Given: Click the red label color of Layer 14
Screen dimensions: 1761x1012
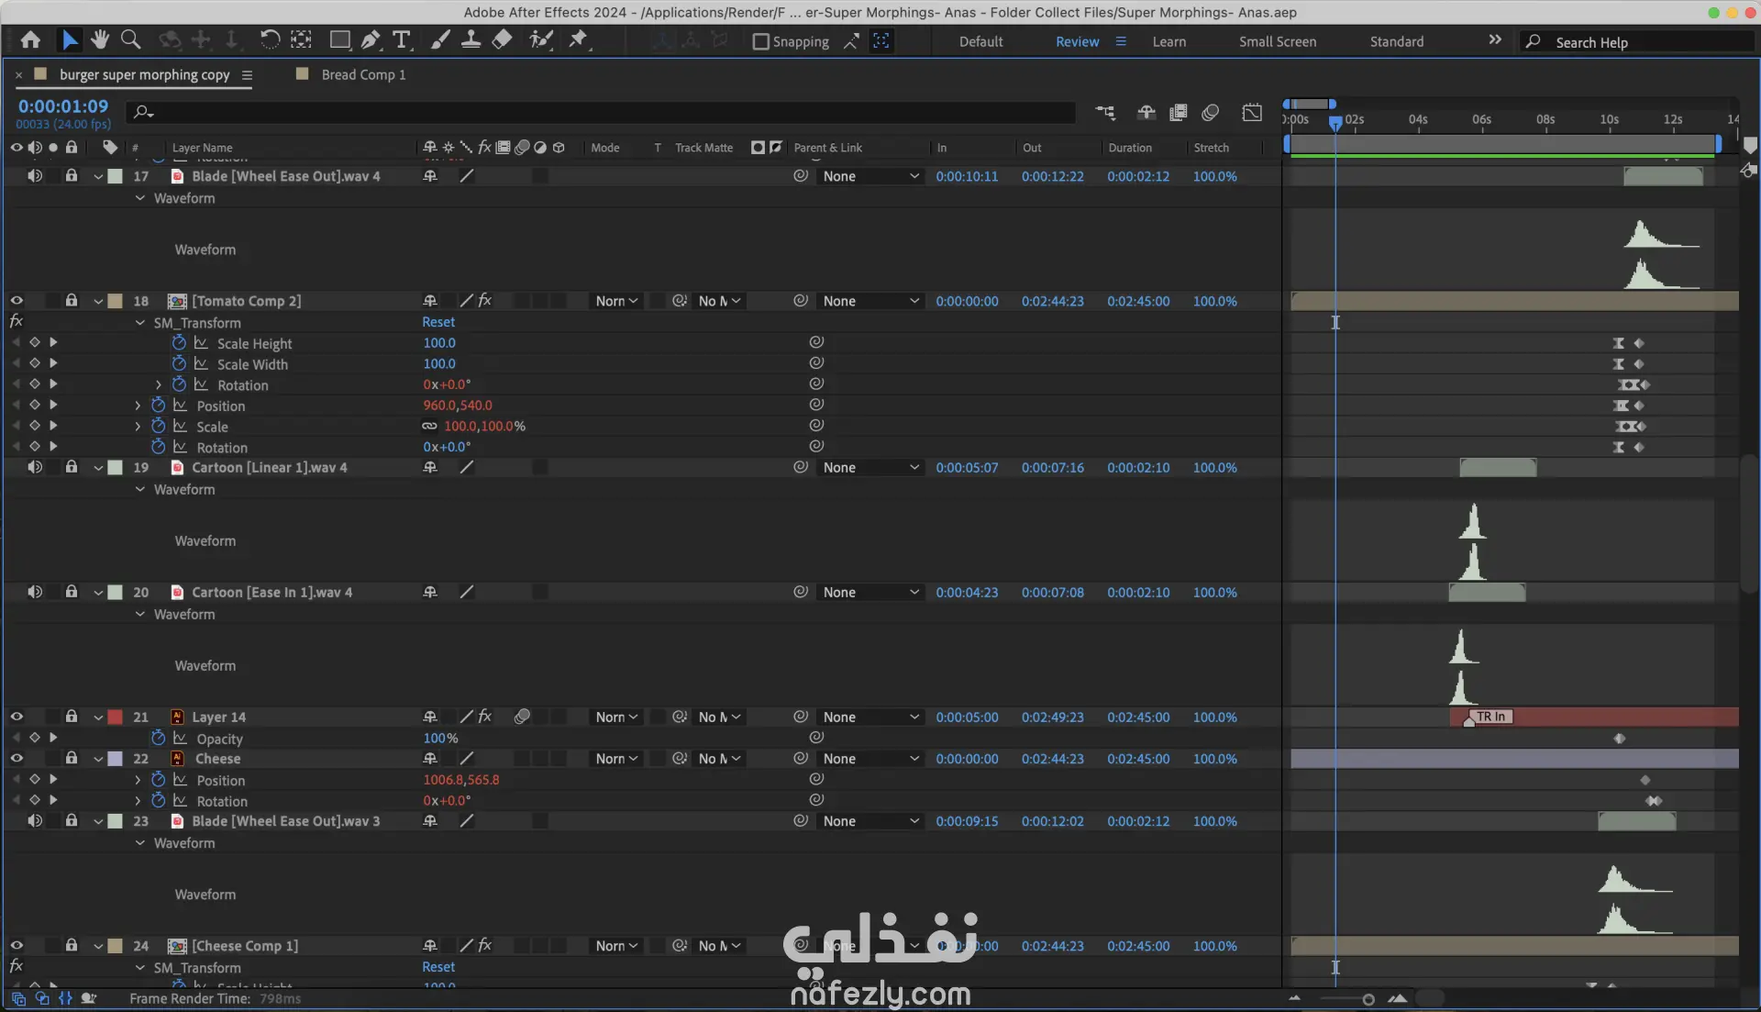Looking at the screenshot, I should (116, 717).
